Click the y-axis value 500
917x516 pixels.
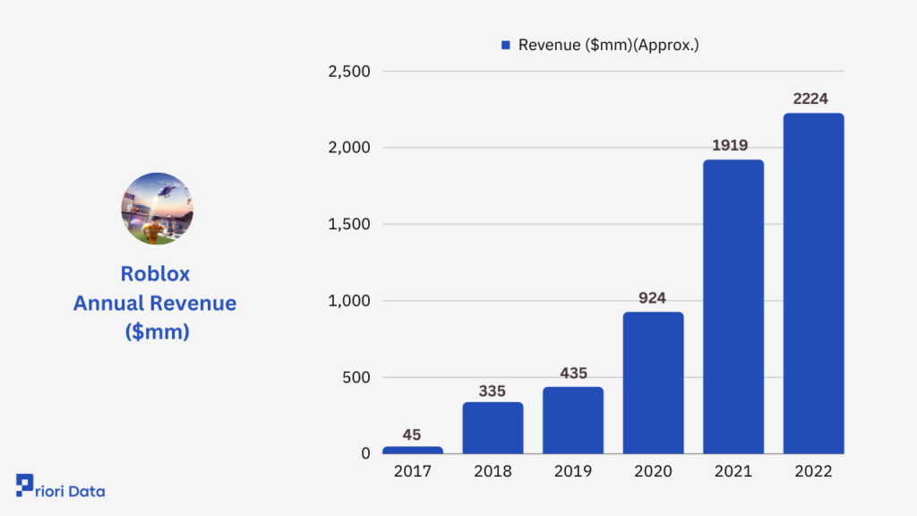(x=356, y=377)
